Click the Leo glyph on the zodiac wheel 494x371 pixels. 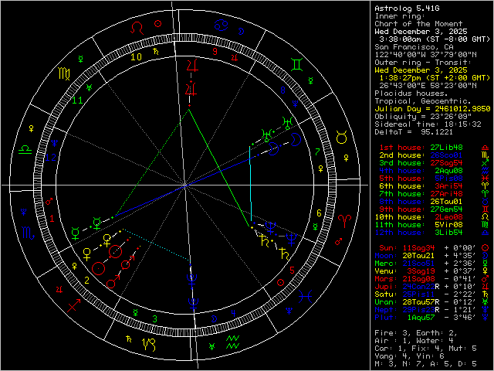[x=137, y=26]
